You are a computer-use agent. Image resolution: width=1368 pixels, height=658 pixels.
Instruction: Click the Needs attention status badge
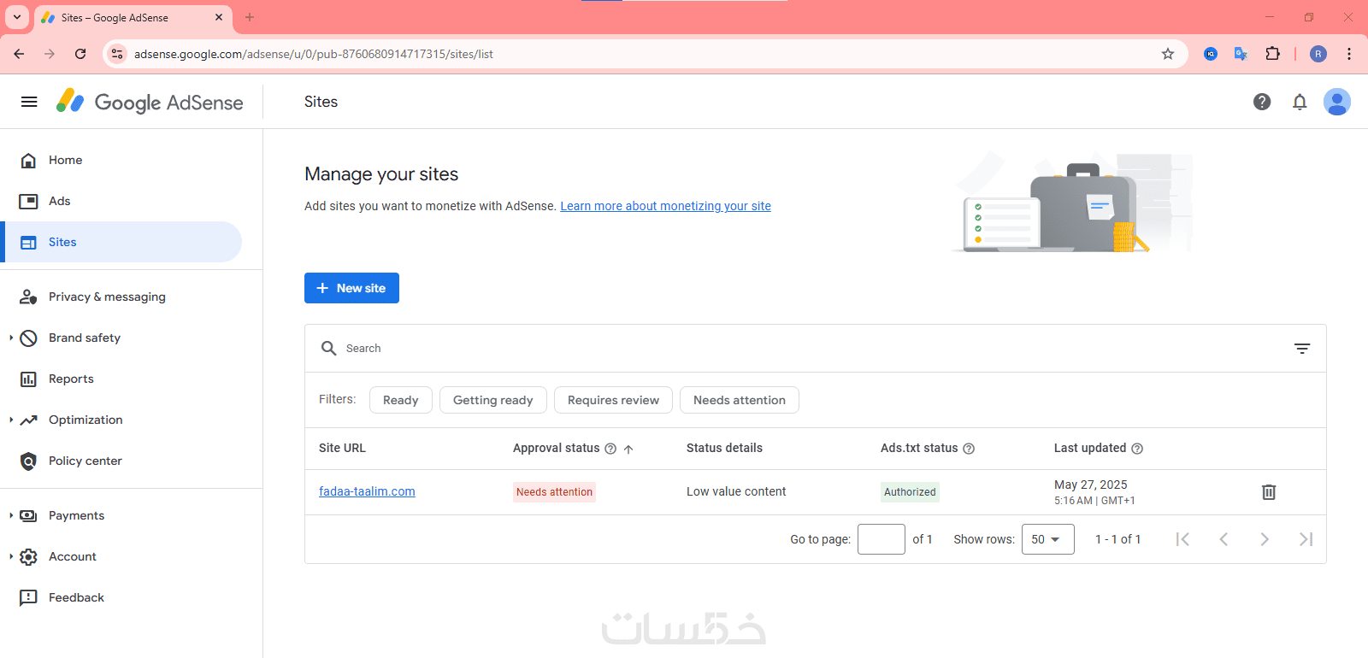click(554, 492)
